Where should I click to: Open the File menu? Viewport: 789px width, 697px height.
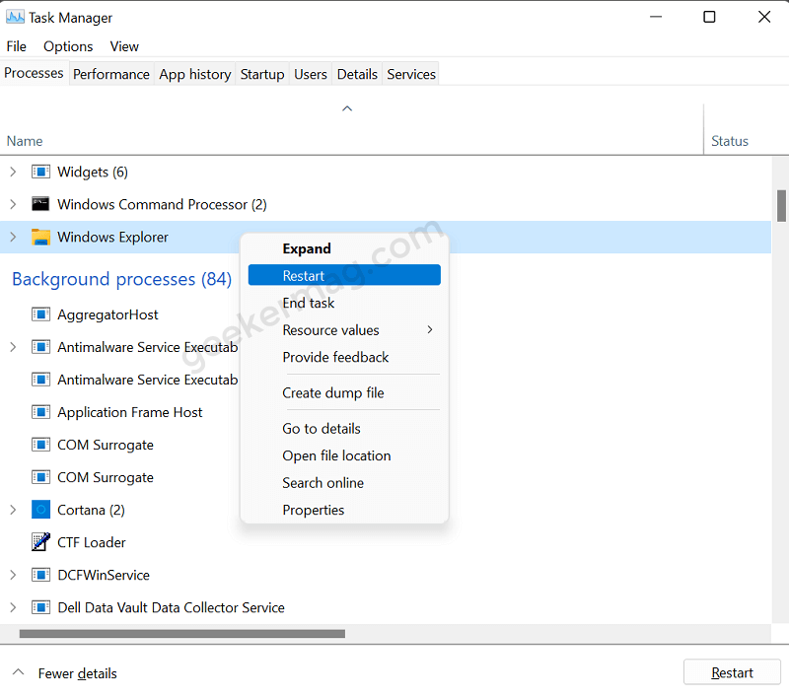click(x=16, y=46)
